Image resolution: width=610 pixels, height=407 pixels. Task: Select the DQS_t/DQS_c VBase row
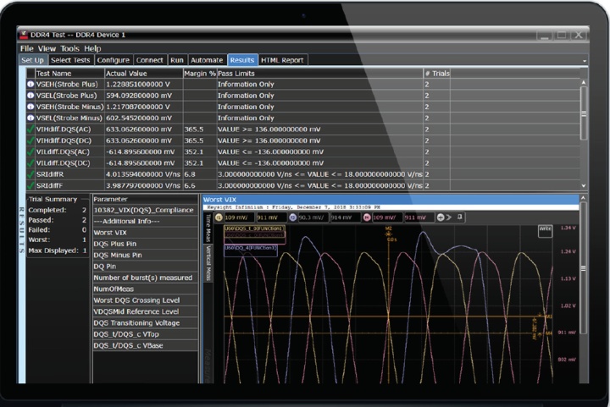145,345
